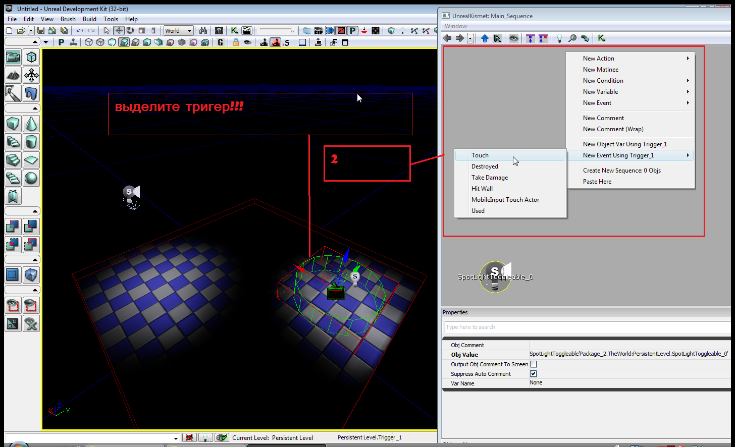
Task: Open the Brush menu
Action: (68, 19)
